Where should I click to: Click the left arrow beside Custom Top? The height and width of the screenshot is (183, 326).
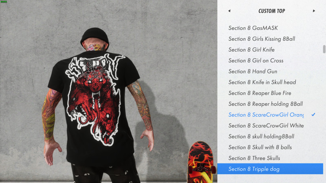(229, 11)
